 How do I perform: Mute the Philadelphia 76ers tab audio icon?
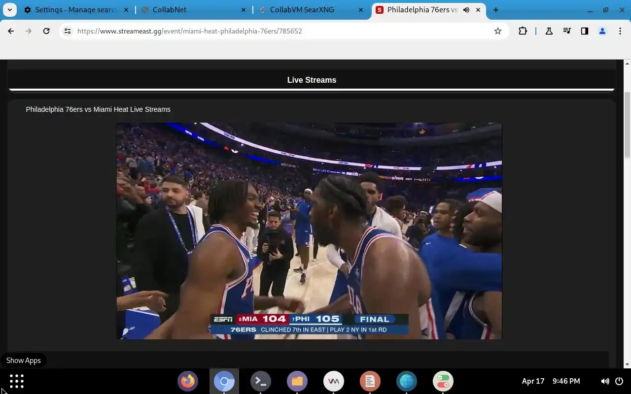466,10
